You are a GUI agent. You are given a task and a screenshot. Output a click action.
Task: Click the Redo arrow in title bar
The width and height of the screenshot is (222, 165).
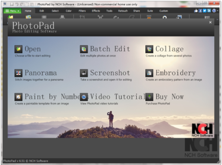(x=22, y=4)
